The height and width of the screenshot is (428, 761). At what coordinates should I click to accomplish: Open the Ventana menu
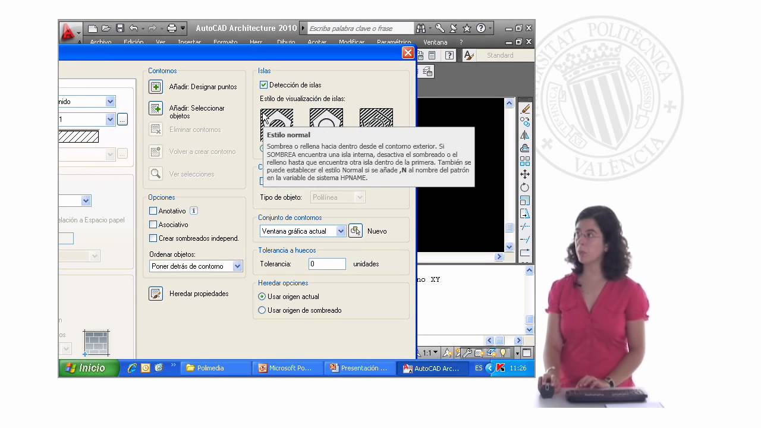click(435, 42)
